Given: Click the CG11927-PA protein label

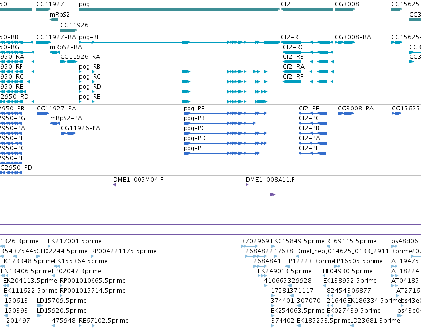Looking at the screenshot, I should [56, 109].
